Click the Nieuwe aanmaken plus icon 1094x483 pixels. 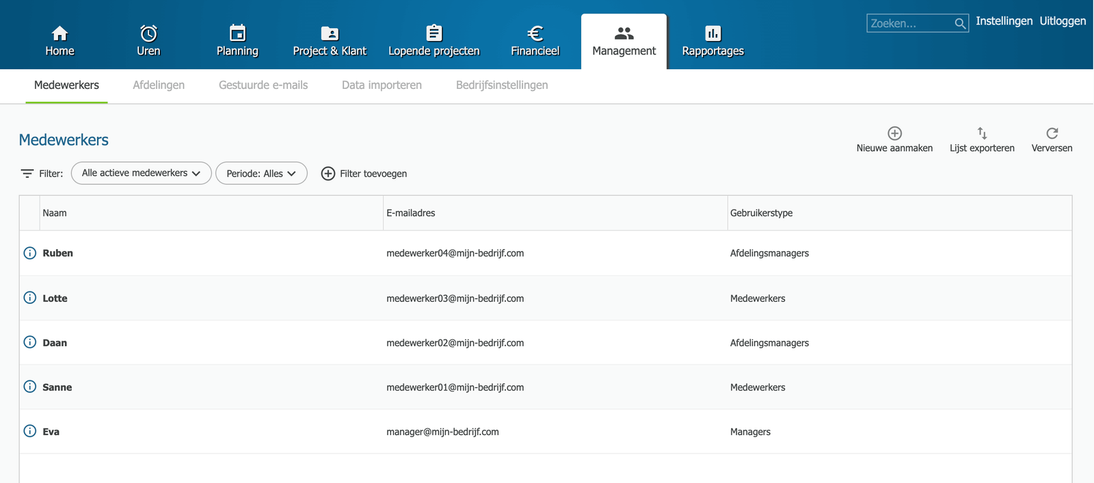point(894,133)
